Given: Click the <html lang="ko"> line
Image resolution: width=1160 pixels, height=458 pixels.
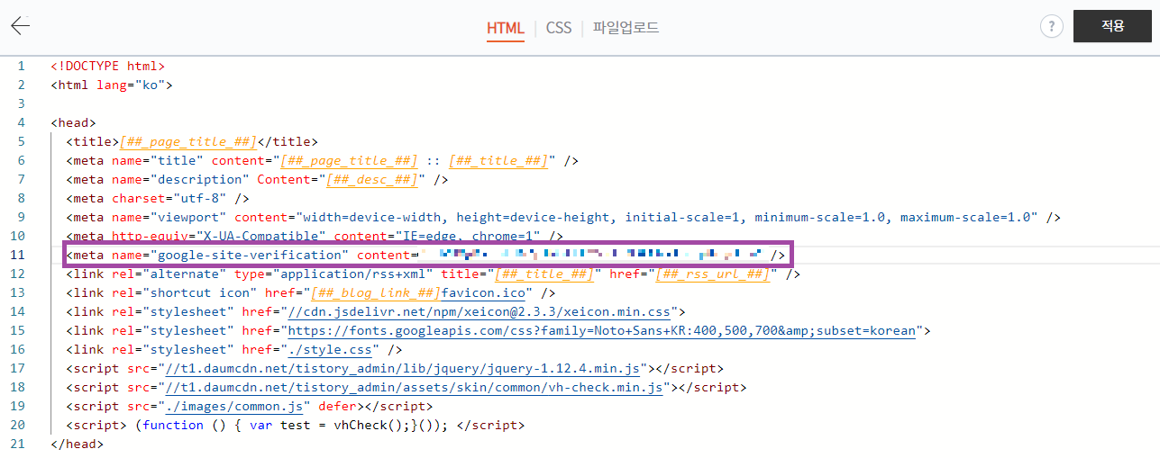Looking at the screenshot, I should (x=112, y=85).
